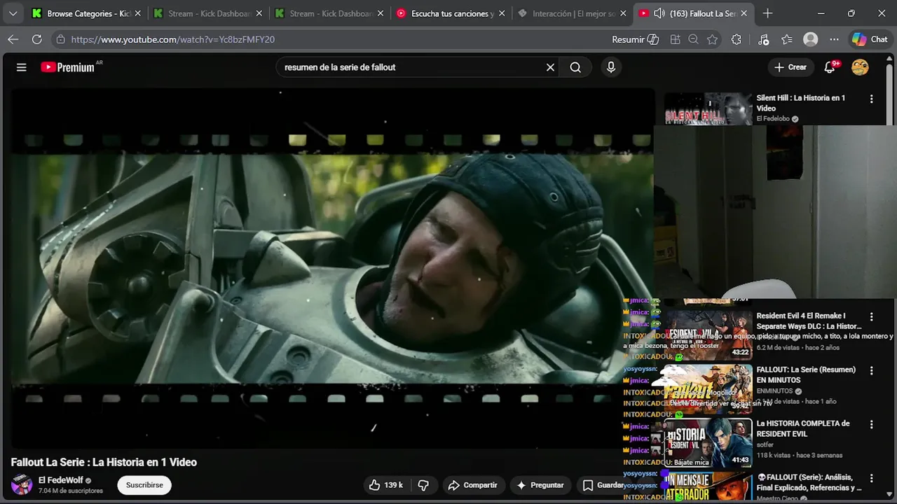Open the browser extensions puzzle icon
The width and height of the screenshot is (897, 504).
pos(736,39)
